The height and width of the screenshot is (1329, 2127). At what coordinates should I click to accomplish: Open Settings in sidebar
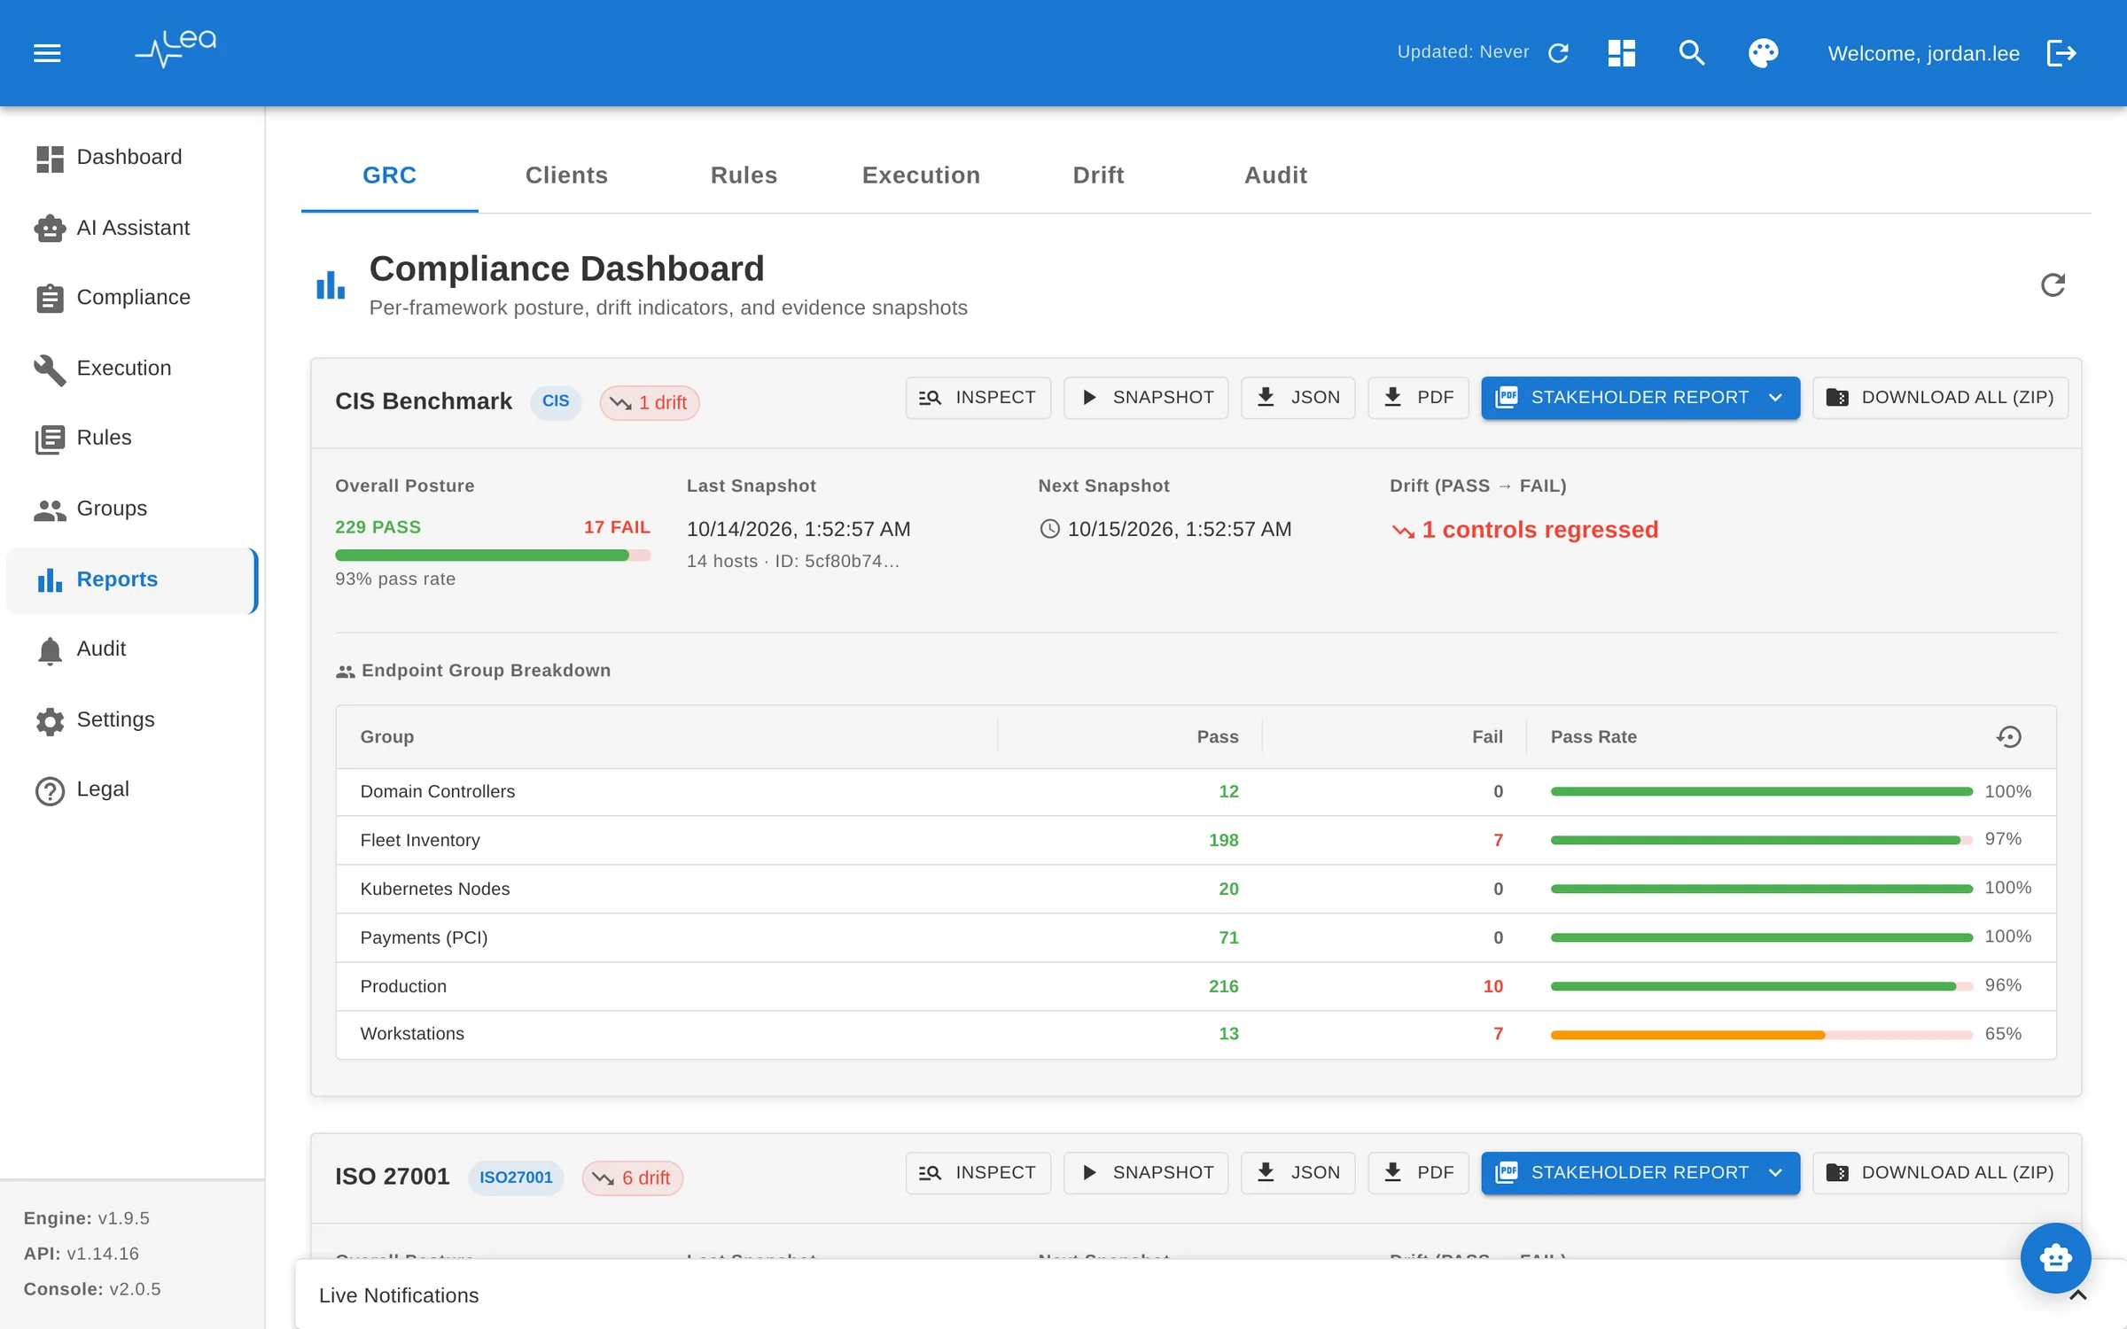(131, 719)
